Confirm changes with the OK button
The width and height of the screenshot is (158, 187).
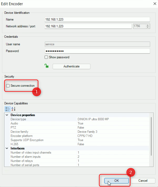pyautogui.click(x=117, y=181)
